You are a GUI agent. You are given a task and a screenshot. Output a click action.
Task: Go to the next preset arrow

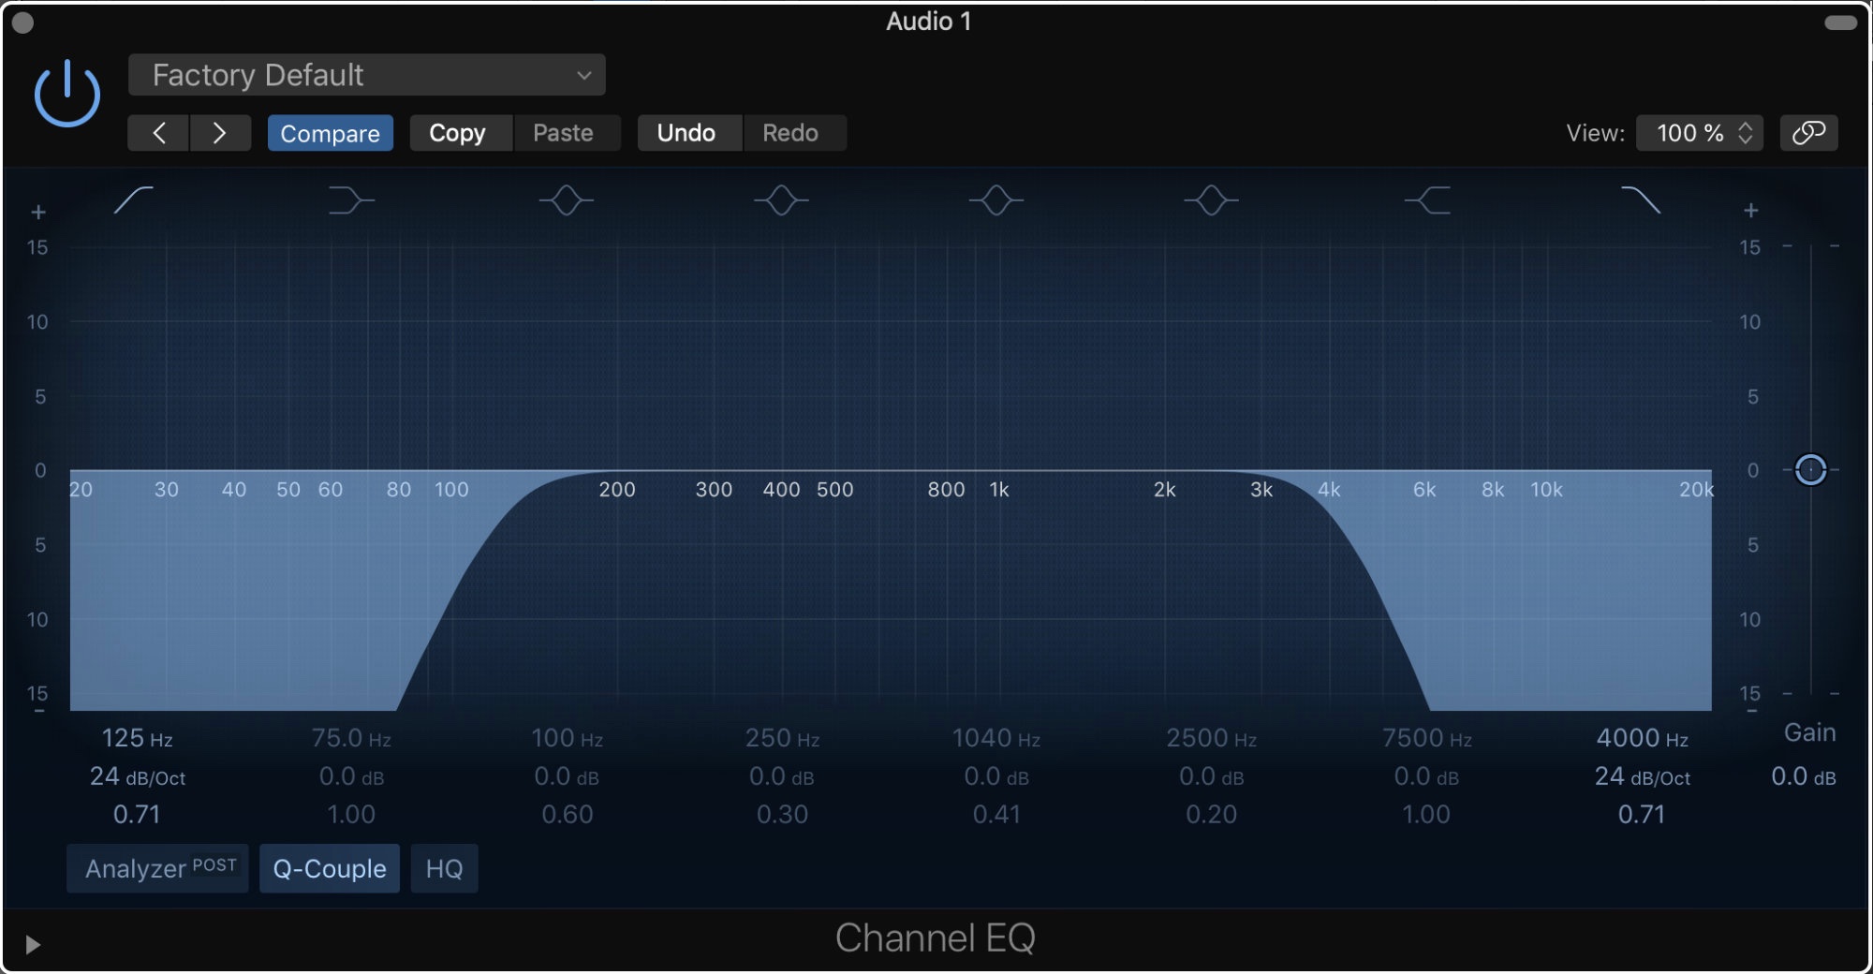click(x=220, y=133)
